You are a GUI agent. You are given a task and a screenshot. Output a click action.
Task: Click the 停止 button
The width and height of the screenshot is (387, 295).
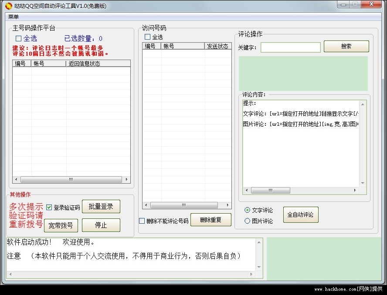(x=101, y=225)
